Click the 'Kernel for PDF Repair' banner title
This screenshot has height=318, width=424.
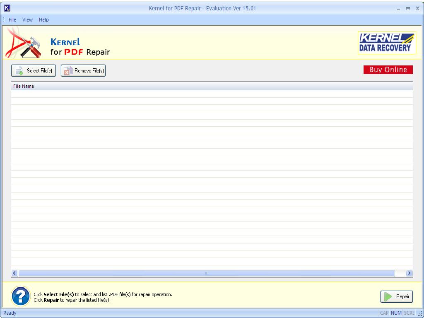(80, 47)
